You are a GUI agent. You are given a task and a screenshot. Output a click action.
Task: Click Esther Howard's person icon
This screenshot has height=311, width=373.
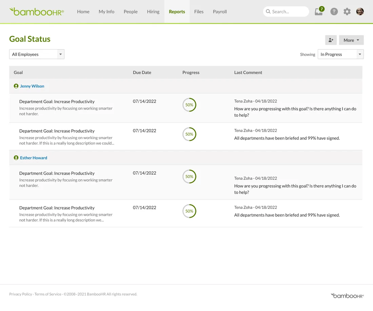pyautogui.click(x=16, y=157)
